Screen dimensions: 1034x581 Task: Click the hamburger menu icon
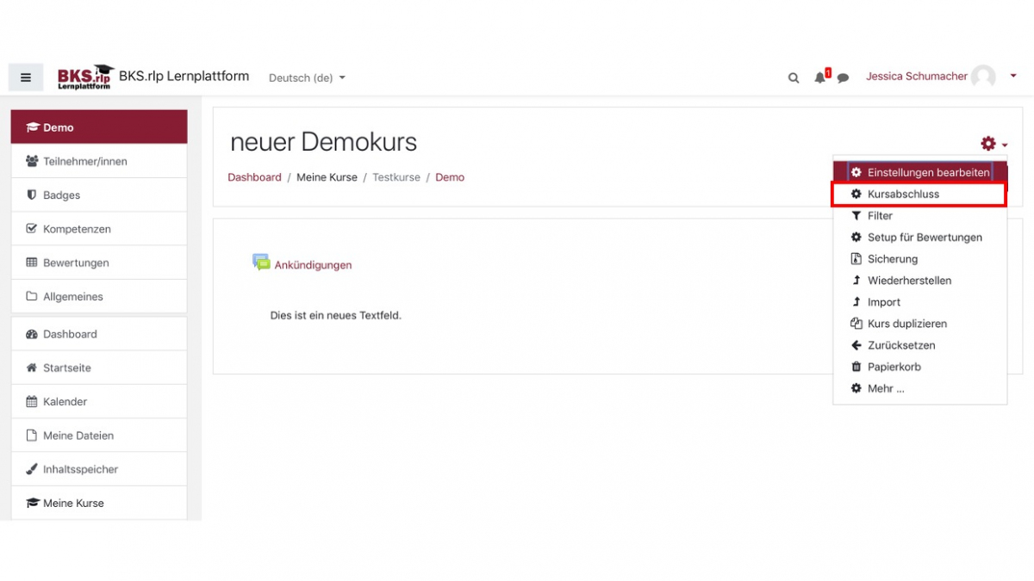point(26,77)
